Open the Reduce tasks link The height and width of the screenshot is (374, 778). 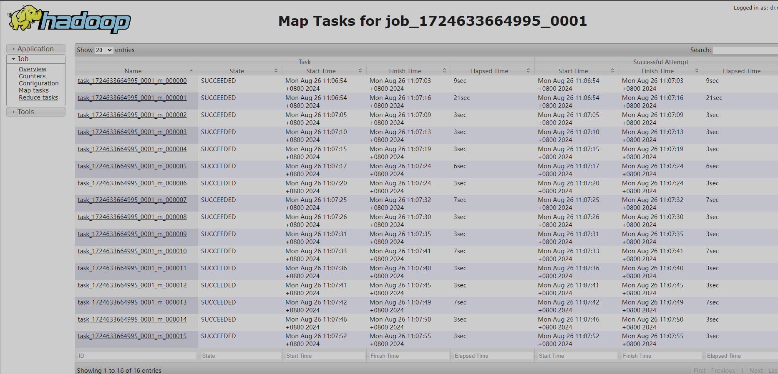pyautogui.click(x=38, y=97)
